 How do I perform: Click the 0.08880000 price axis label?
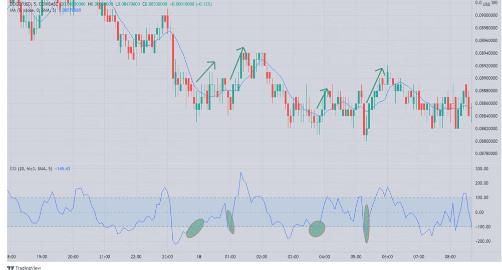coord(486,90)
